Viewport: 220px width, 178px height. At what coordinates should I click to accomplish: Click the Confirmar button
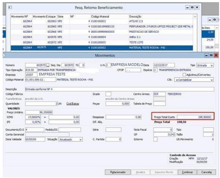pos(187,172)
